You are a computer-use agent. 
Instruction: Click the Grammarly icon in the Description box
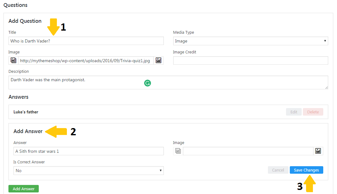[148, 83]
